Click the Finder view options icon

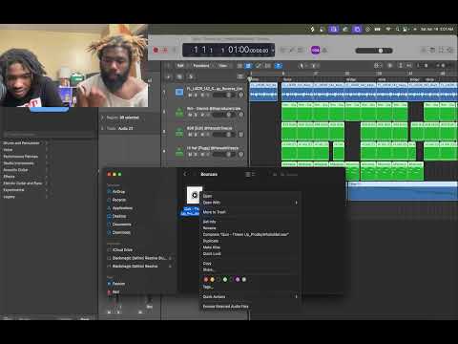pyautogui.click(x=250, y=174)
